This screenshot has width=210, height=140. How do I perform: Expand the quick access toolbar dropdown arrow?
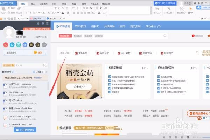(27, 19)
